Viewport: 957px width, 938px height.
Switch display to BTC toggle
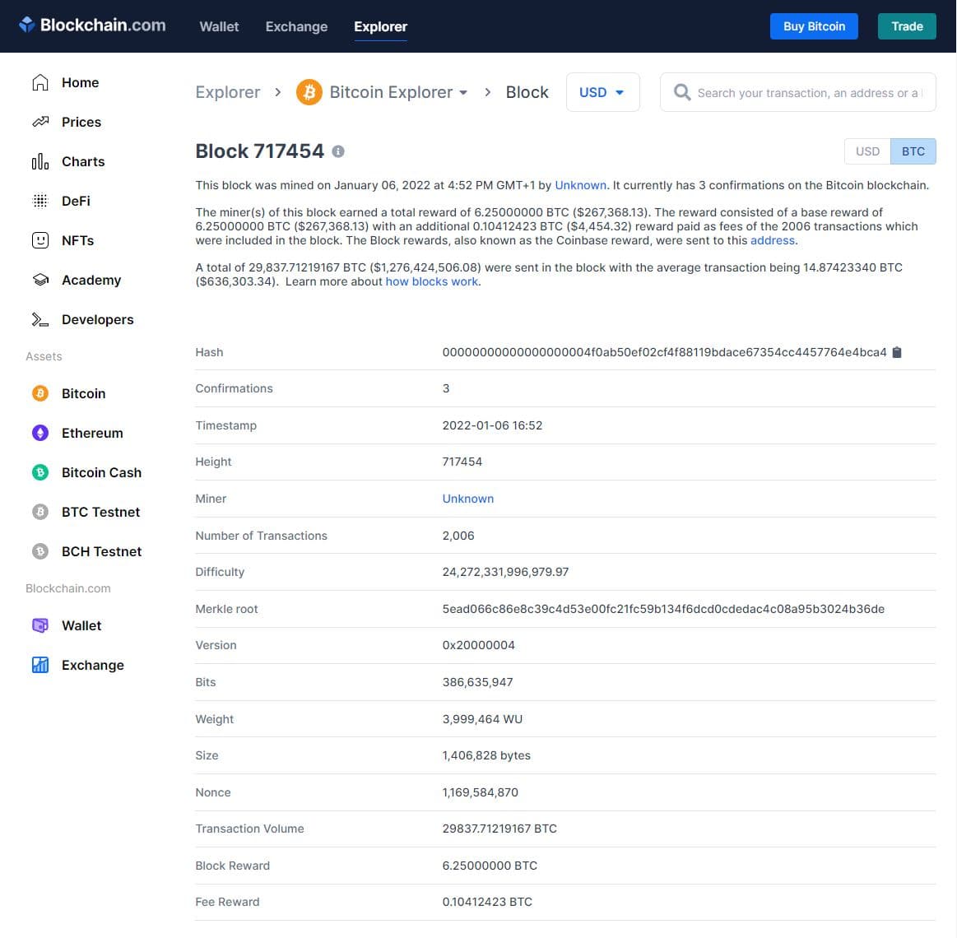(x=913, y=151)
